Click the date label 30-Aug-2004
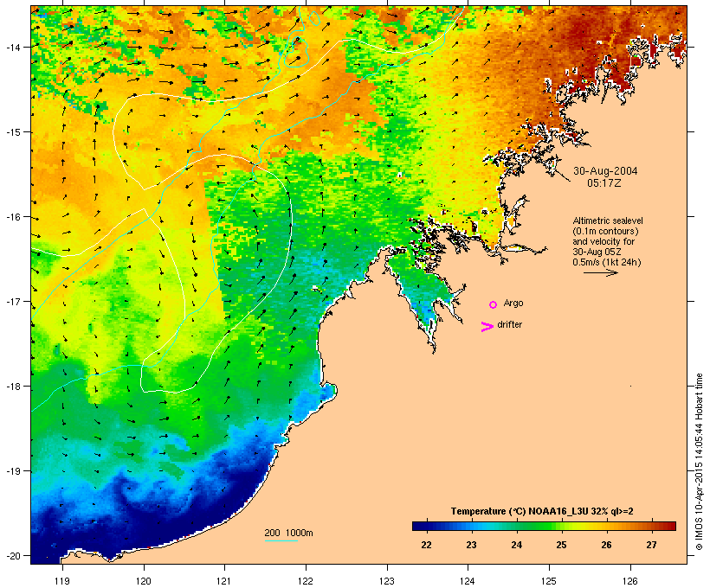Screen dimensions: 710x588 605,171
